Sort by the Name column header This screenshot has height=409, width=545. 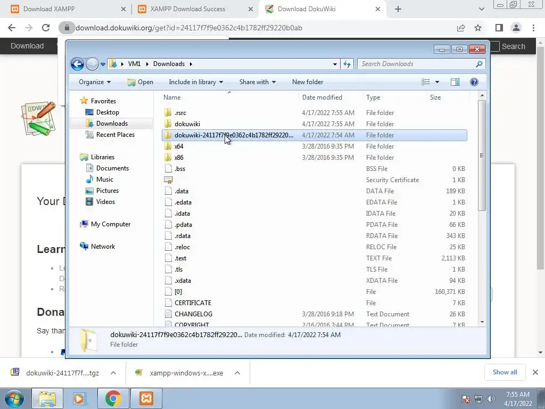point(229,97)
